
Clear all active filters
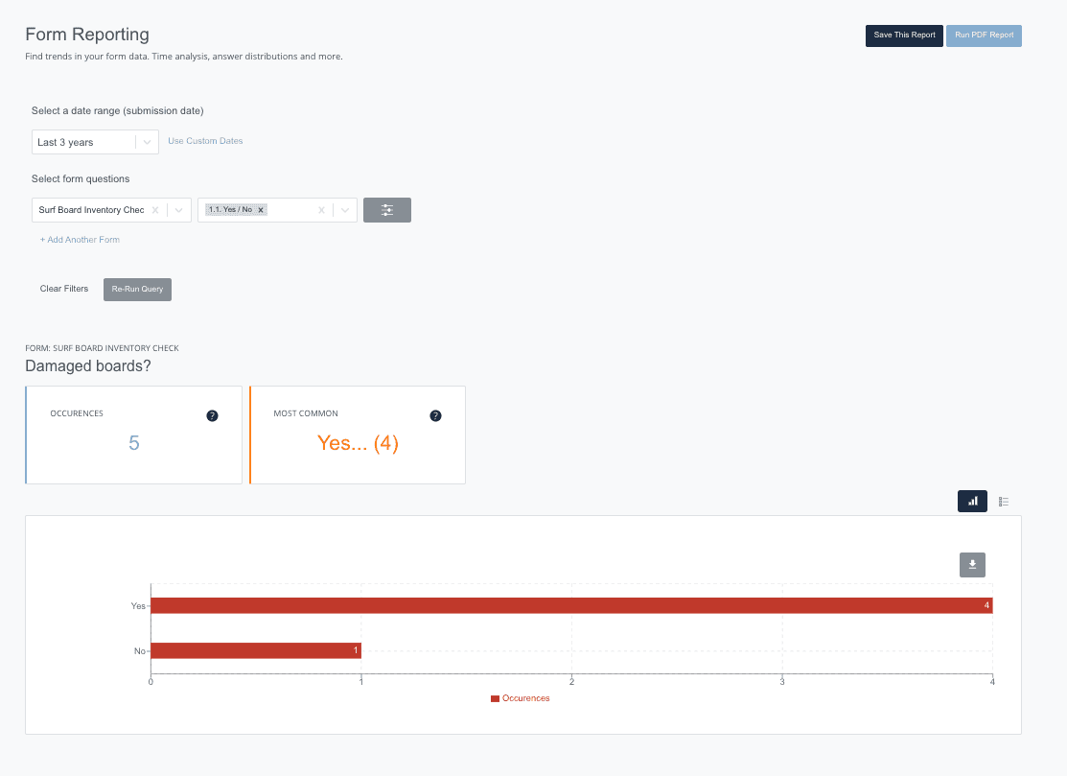pos(63,288)
